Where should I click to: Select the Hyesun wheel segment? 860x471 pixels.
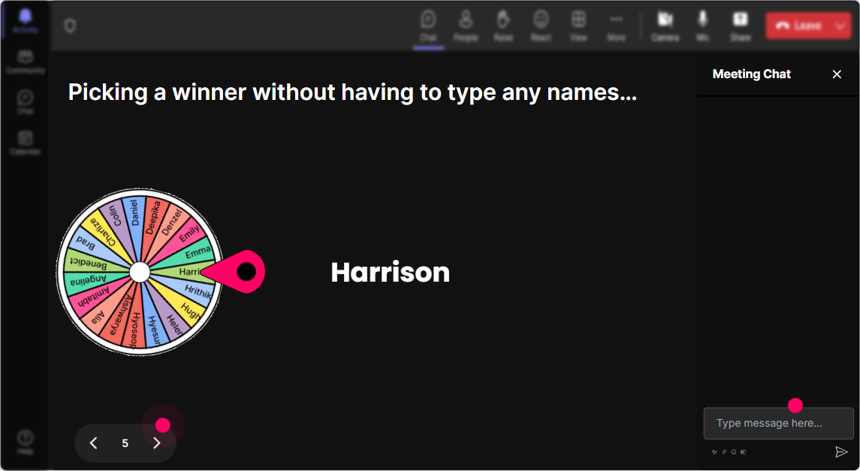click(x=155, y=331)
